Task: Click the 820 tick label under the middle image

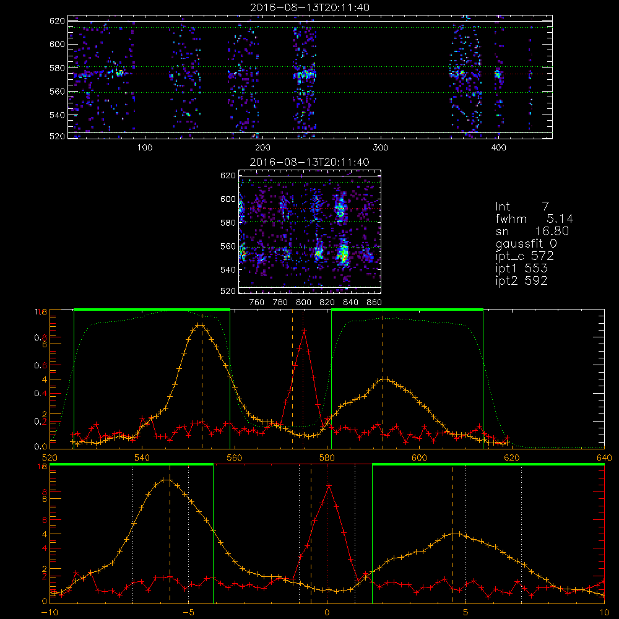Action: [327, 303]
